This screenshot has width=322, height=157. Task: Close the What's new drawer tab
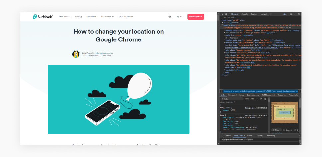pyautogui.click(x=244, y=136)
